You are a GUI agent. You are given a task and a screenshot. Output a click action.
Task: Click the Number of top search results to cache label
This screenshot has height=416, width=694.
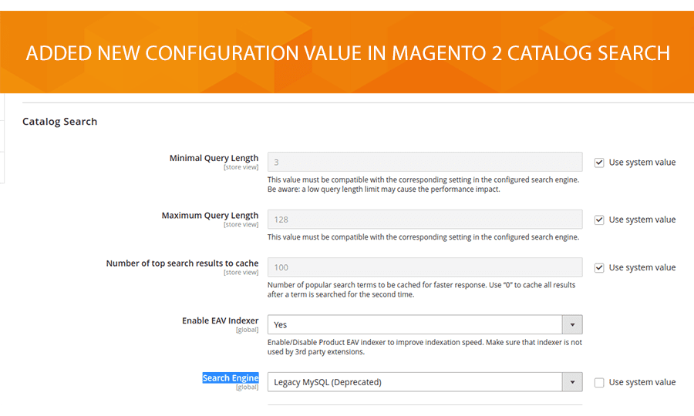[x=182, y=263]
